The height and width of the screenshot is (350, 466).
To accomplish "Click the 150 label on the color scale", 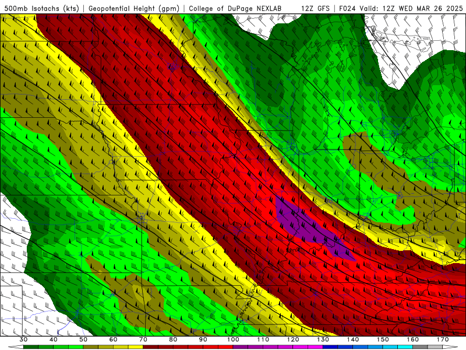I will coord(383,339).
